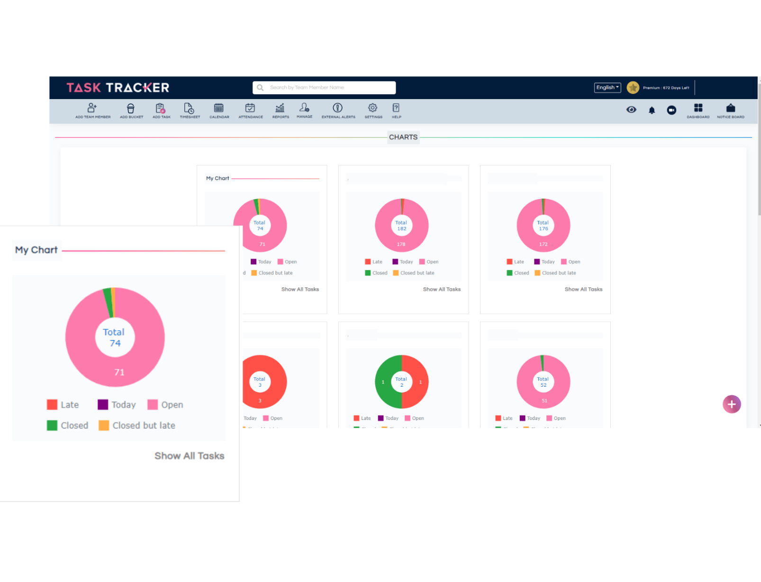The image size is (761, 582).
Task: Click the premium gold star badge
Action: 633,88
